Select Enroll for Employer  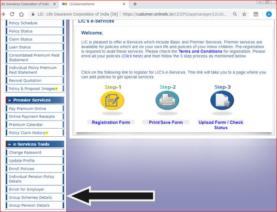tap(35, 190)
